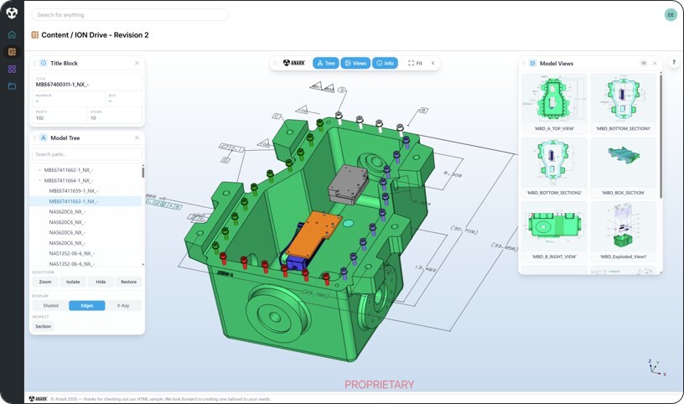Screen dimensions: 684x404
Task: Hide the selected part
Action: tap(101, 282)
